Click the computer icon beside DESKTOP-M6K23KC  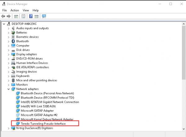[9, 24]
